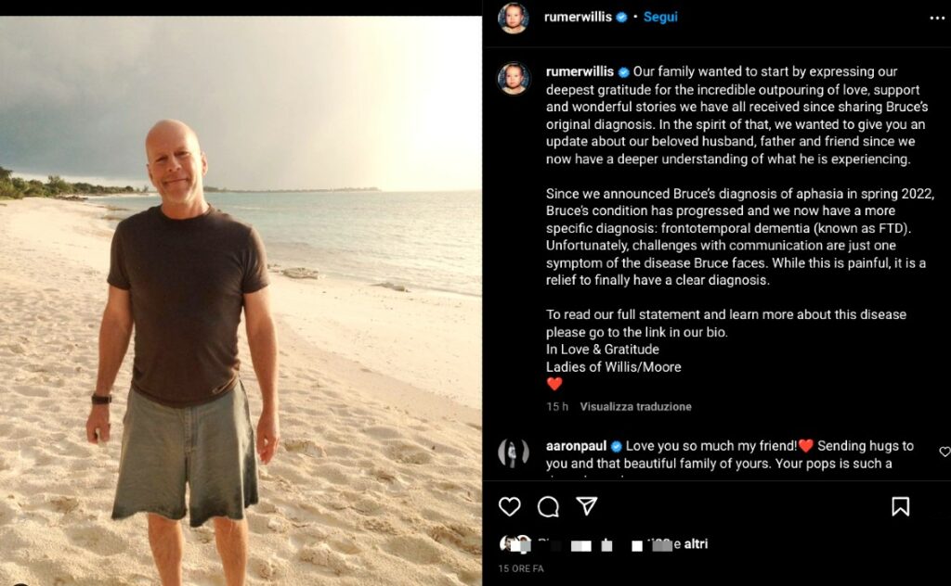Like aaronpaul's comment heart
Screen dimensions: 951x586
coord(944,452)
